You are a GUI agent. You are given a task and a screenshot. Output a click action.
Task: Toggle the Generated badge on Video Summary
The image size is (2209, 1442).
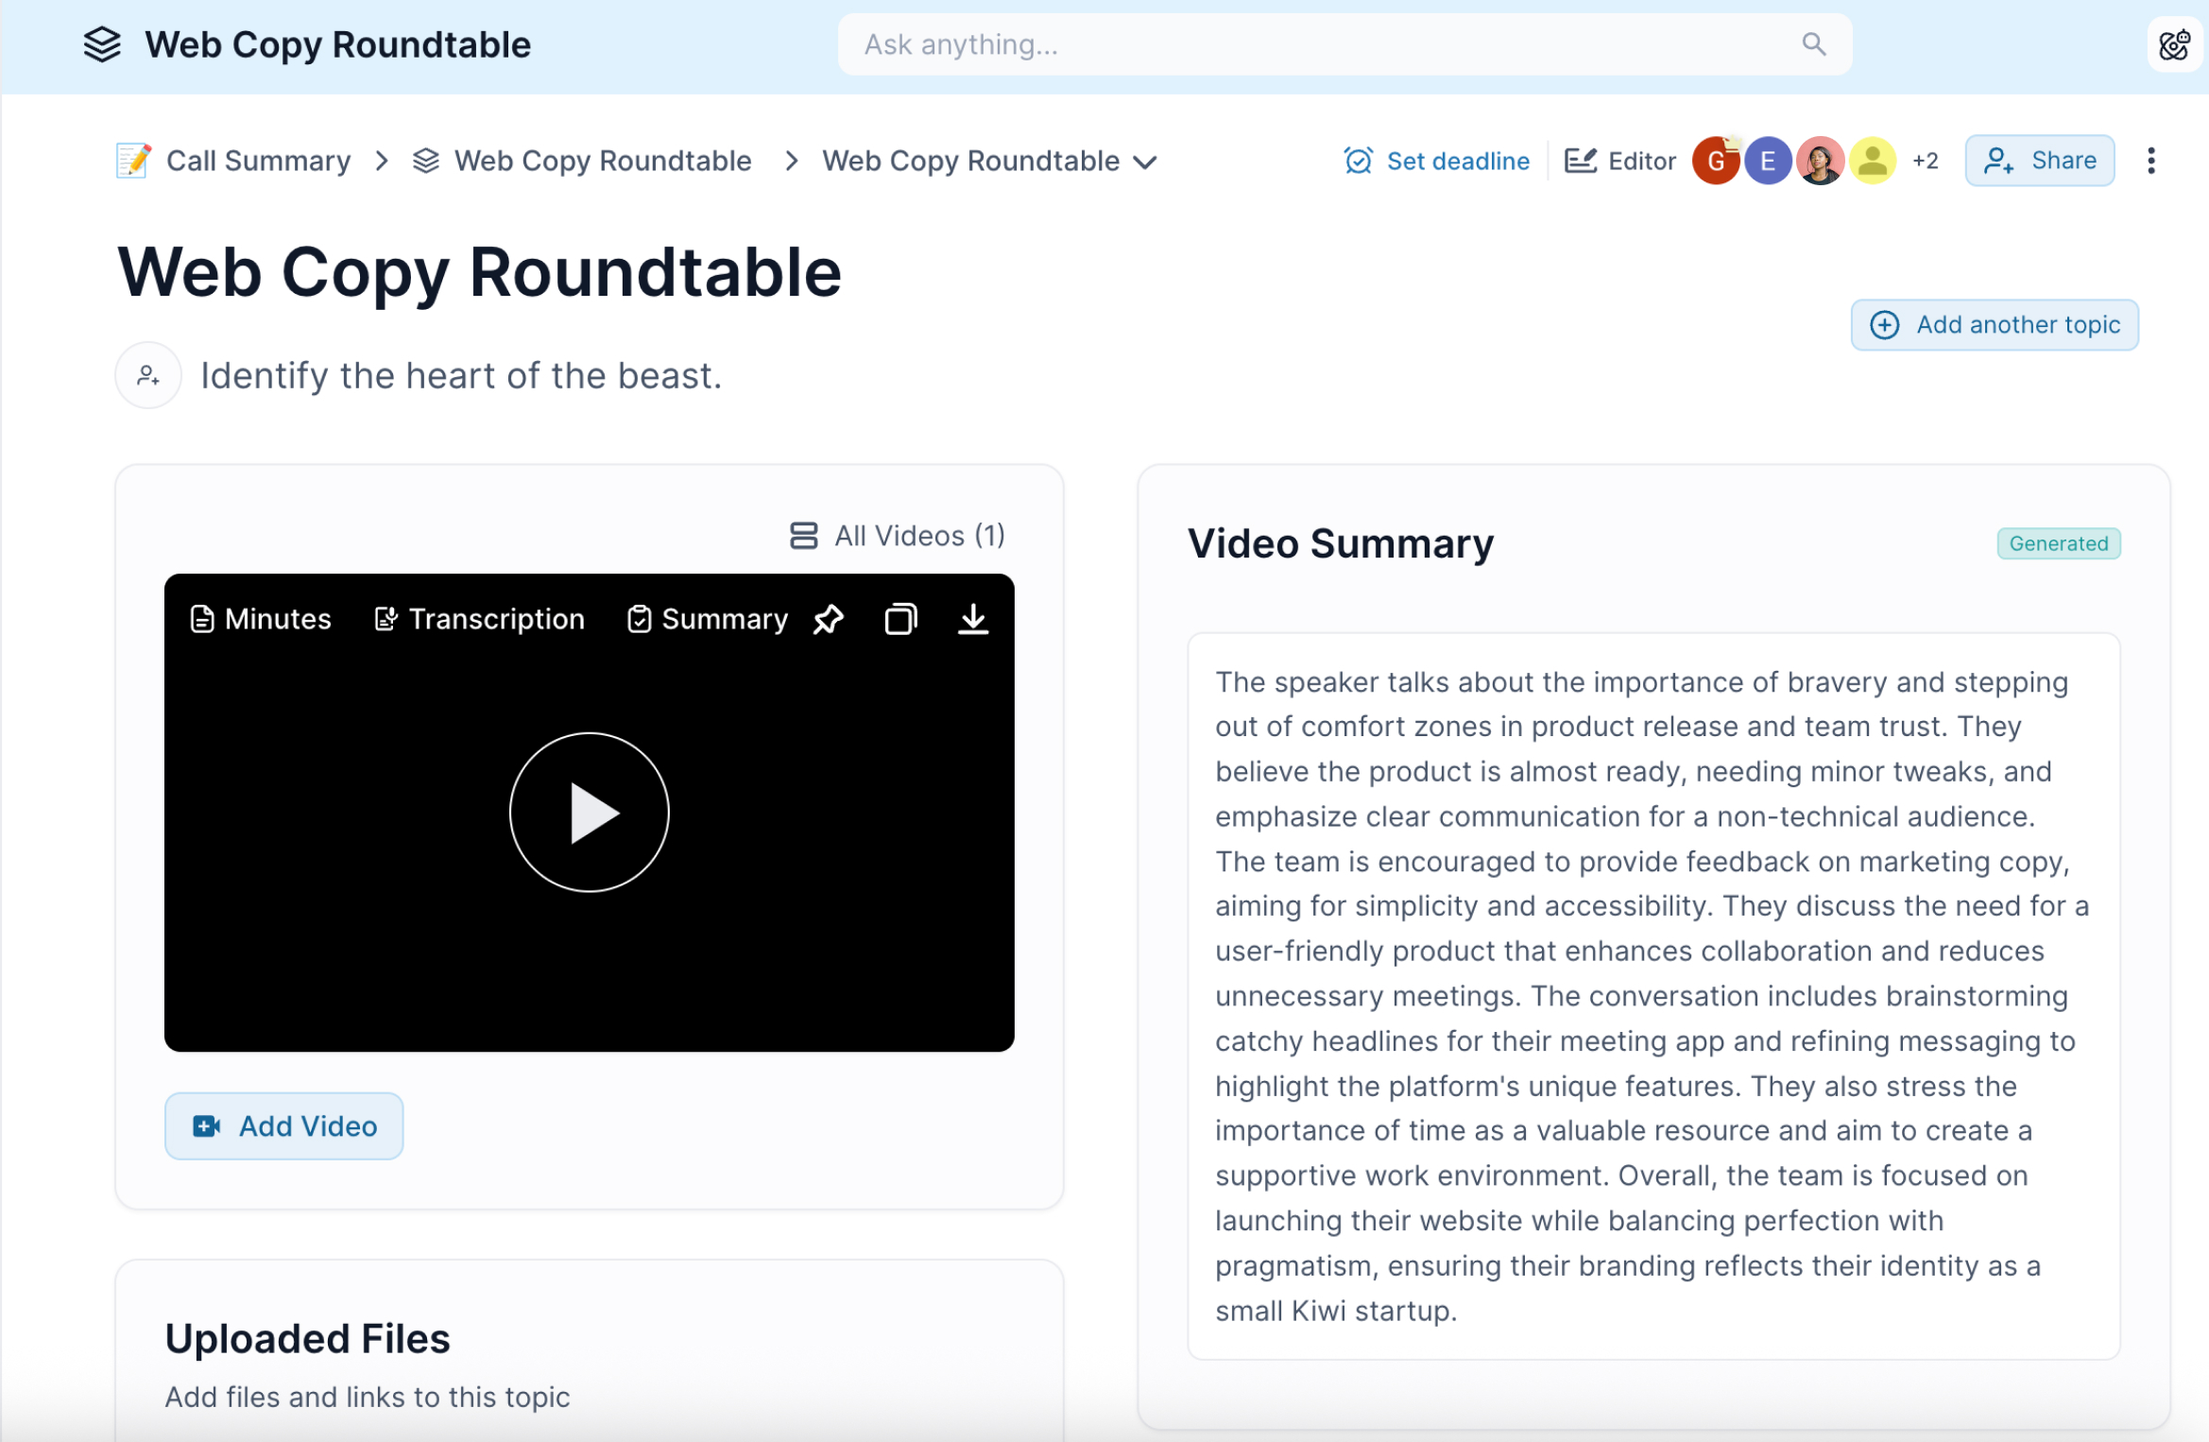pyautogui.click(x=2058, y=543)
